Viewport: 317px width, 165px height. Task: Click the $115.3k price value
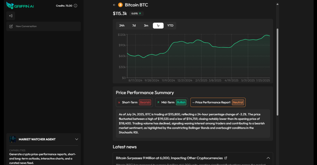[x=120, y=13]
